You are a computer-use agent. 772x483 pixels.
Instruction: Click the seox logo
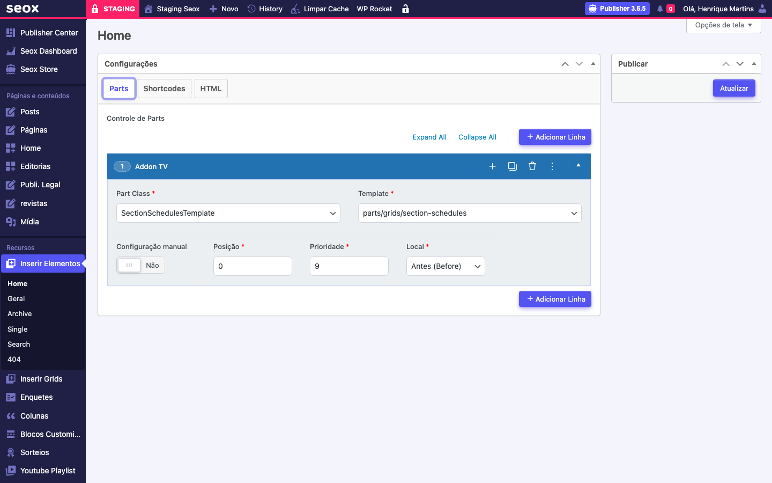point(23,9)
